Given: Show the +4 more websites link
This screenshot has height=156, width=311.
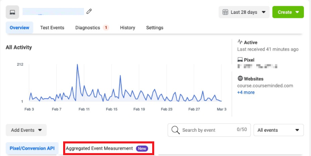Looking at the screenshot, I should point(246,92).
